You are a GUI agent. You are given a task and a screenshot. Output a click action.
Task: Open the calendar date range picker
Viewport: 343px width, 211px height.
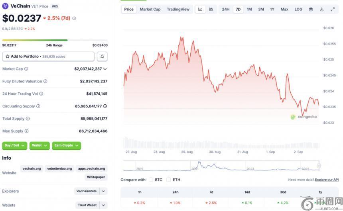[x=311, y=9]
